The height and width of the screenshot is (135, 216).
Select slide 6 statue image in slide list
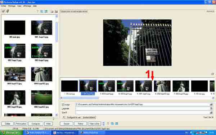(162, 86)
